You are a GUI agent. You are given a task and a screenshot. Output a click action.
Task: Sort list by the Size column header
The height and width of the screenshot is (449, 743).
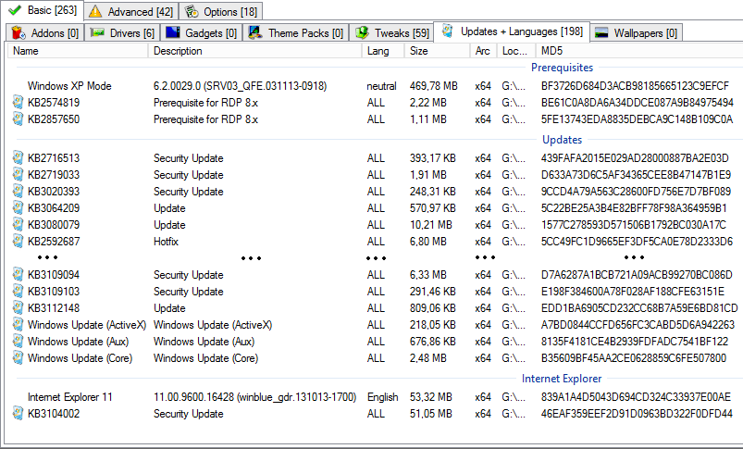coord(437,51)
